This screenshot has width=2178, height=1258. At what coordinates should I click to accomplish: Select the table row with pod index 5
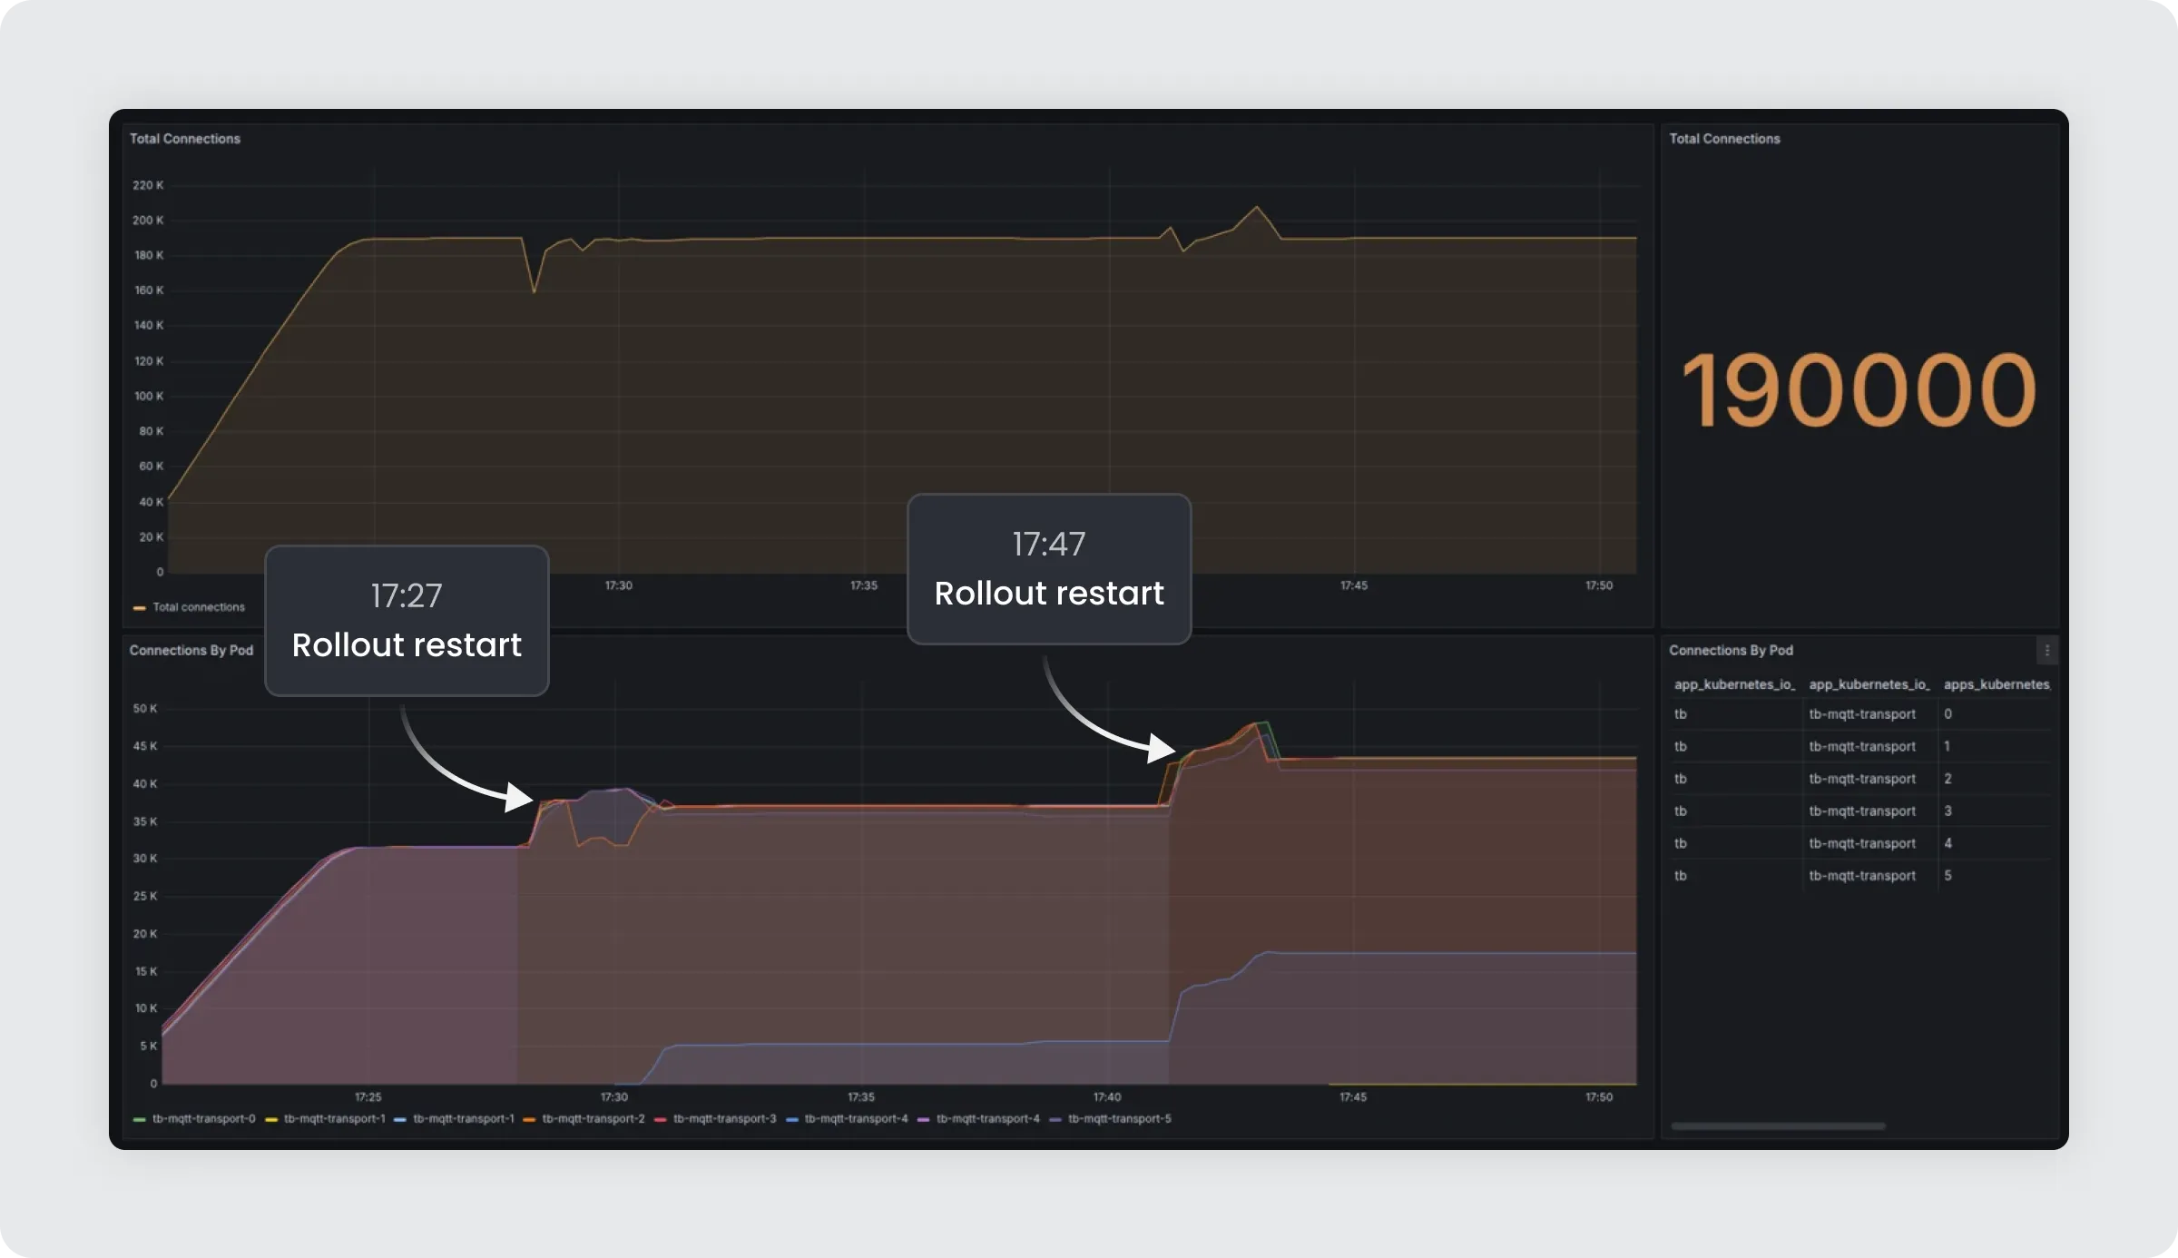(x=1860, y=876)
